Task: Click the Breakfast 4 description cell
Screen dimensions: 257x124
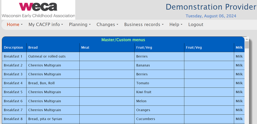Action: pos(13,83)
